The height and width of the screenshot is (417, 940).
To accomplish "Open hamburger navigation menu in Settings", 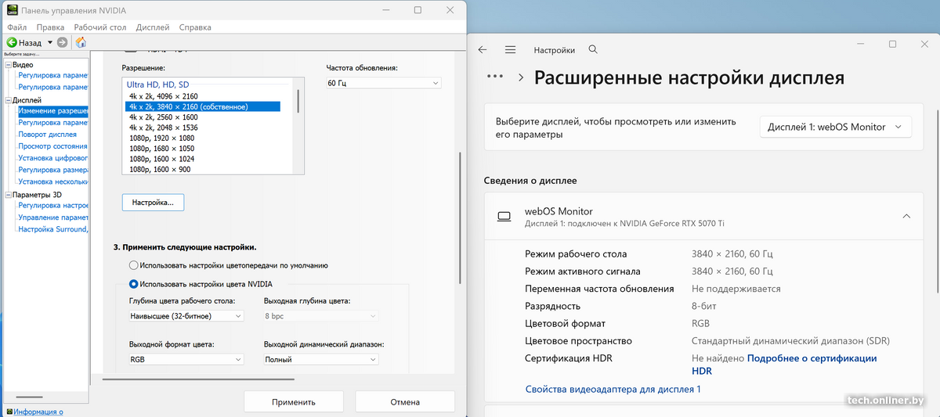I will click(511, 49).
